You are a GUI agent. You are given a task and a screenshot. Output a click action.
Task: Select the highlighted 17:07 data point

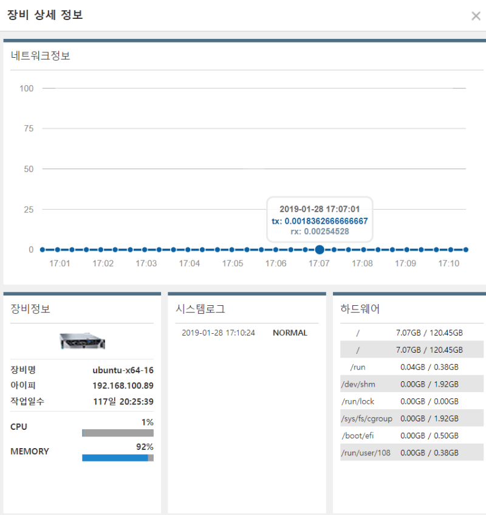click(x=320, y=249)
